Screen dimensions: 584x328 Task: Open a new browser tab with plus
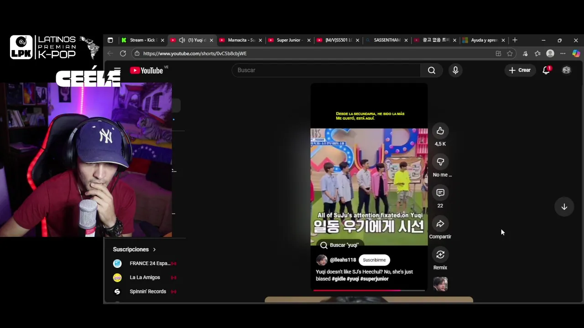click(515, 40)
